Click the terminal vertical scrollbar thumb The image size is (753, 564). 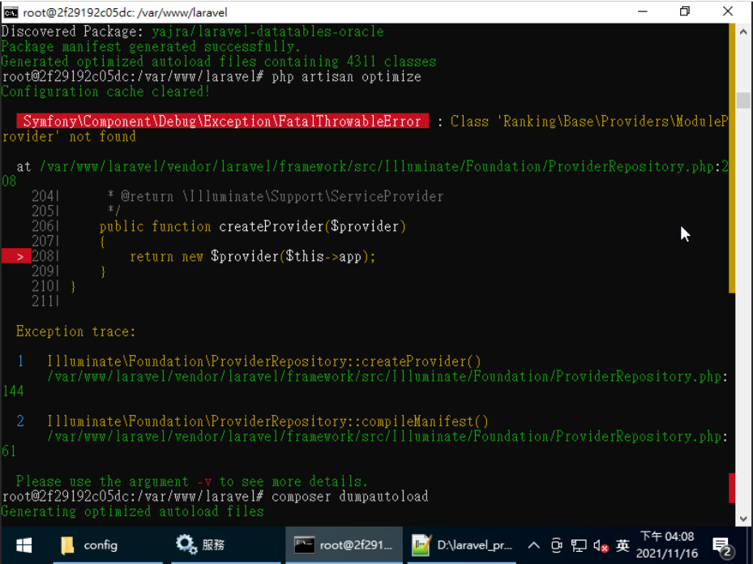tap(743, 100)
